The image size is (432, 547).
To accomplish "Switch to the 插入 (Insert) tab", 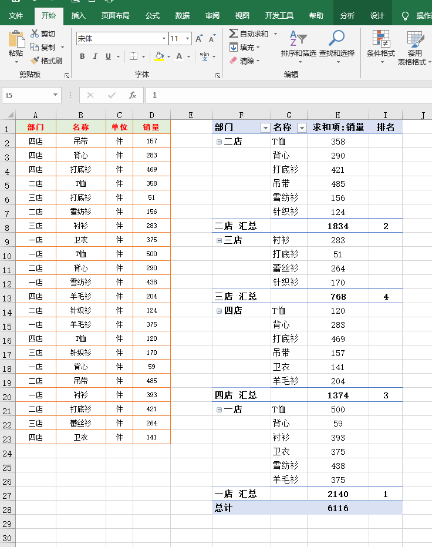I will coord(79,16).
